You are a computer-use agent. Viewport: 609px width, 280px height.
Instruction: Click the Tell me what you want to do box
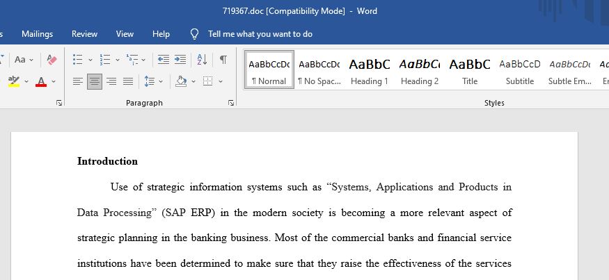260,34
